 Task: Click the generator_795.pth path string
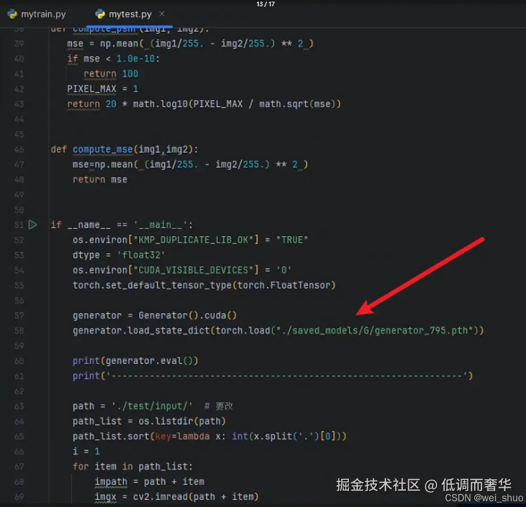(x=375, y=331)
